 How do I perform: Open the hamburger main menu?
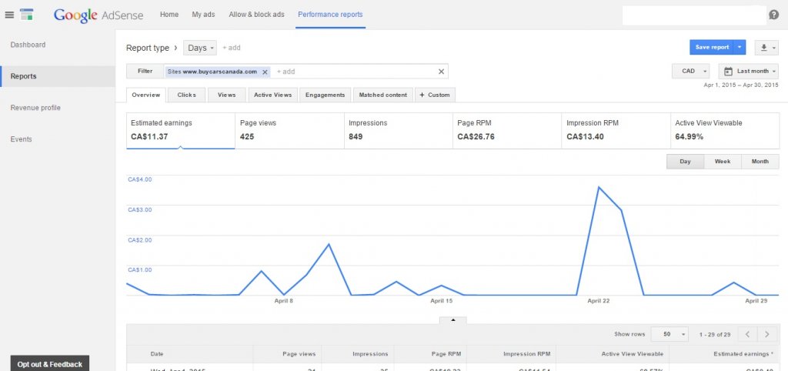9,15
